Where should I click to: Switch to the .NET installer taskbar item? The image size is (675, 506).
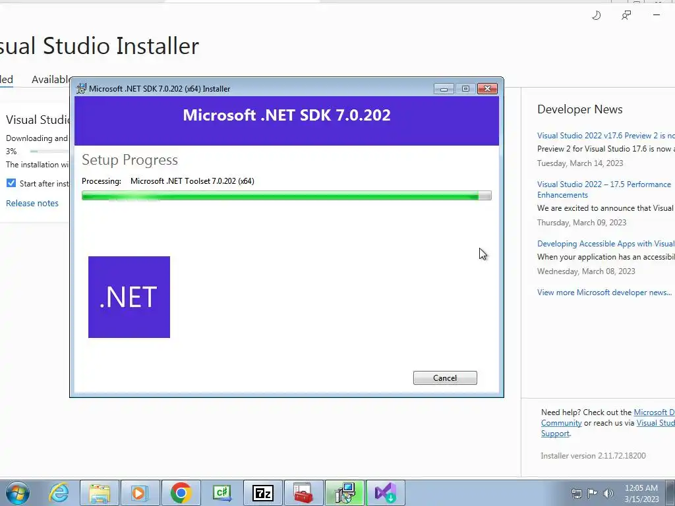point(344,493)
